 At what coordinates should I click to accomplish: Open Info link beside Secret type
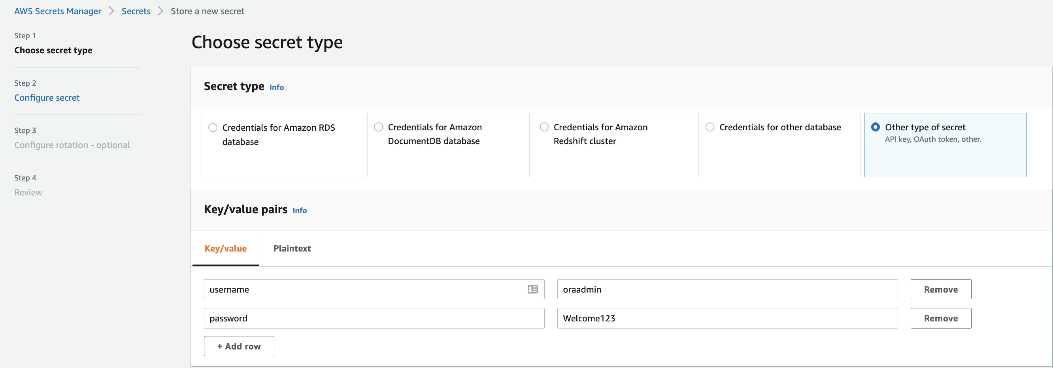[276, 87]
